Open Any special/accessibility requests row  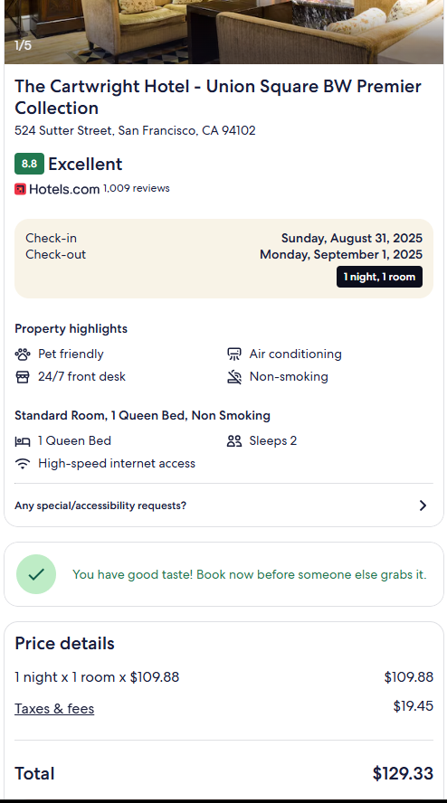[x=223, y=505]
